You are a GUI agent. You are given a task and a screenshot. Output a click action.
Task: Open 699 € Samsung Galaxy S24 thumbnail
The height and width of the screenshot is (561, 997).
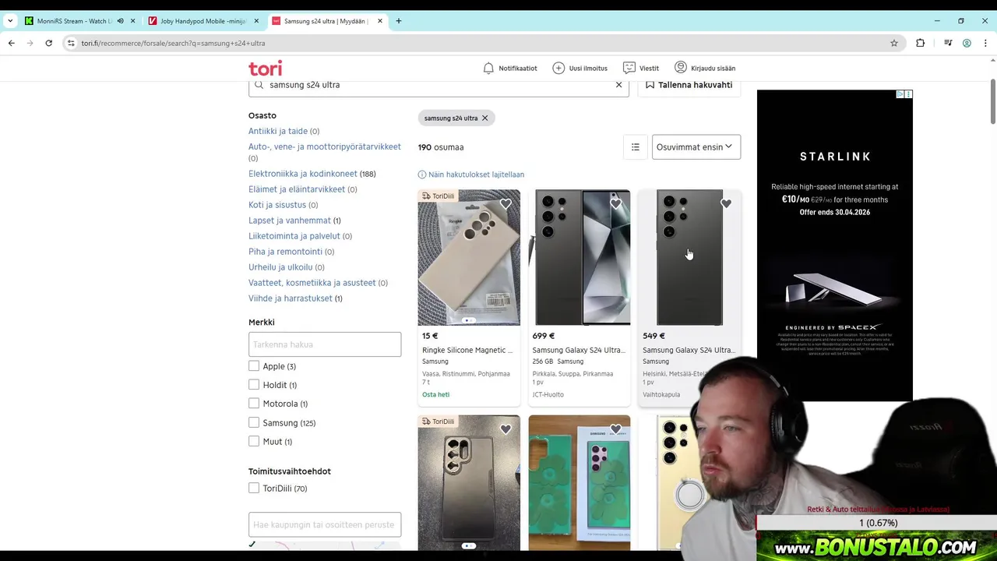pos(580,258)
